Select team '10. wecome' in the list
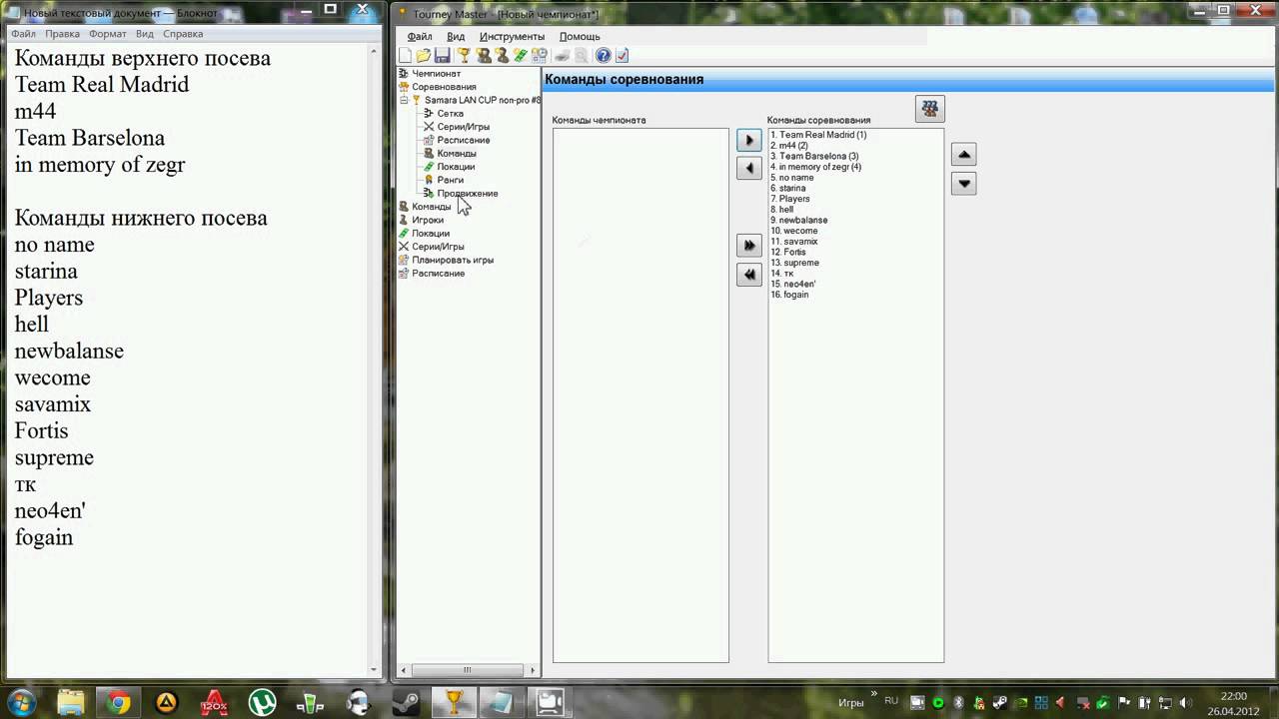Image resolution: width=1279 pixels, height=719 pixels. click(793, 231)
